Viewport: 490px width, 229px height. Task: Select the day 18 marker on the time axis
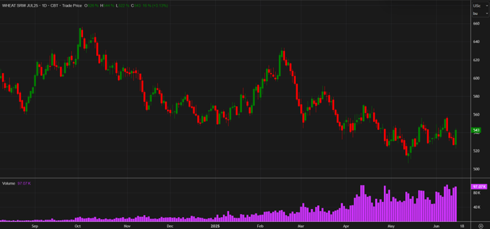[462, 226]
